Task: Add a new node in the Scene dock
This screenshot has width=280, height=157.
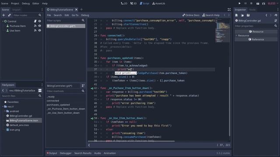Action: click(x=3, y=15)
